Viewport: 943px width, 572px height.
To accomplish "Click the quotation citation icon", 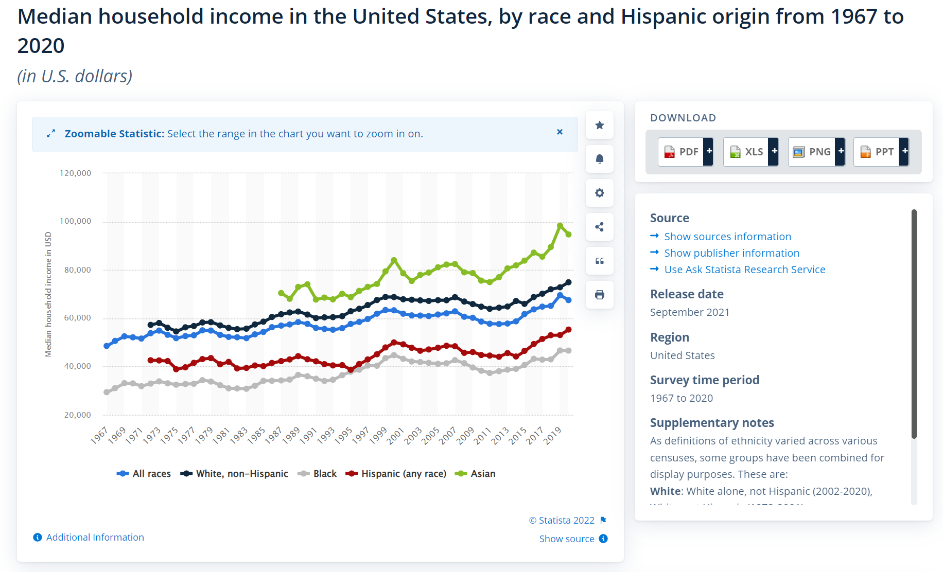I will [x=599, y=261].
